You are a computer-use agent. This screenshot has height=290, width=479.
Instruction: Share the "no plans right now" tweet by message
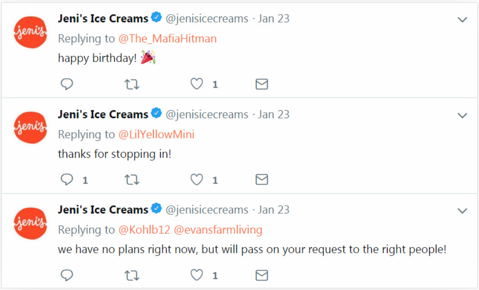pos(262,275)
